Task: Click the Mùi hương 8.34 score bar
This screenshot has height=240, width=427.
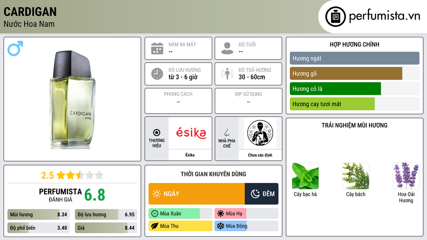Action: point(39,215)
